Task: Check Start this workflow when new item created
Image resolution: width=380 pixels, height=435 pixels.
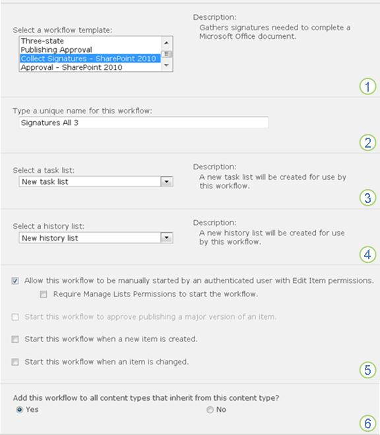Action: click(x=15, y=339)
